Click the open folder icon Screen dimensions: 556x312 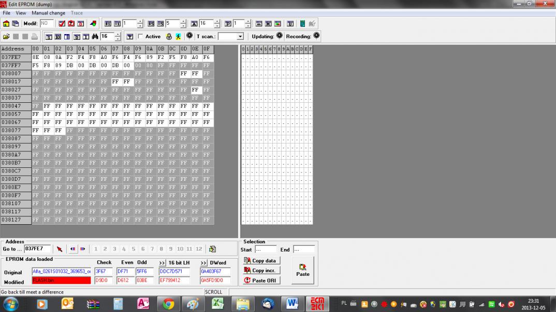pos(6,37)
